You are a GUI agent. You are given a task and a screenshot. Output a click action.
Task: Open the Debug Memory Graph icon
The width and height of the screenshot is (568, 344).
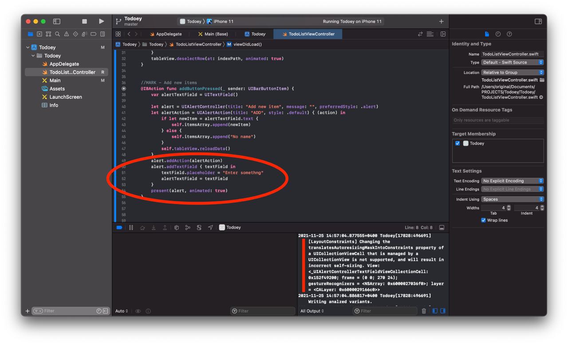[188, 227]
